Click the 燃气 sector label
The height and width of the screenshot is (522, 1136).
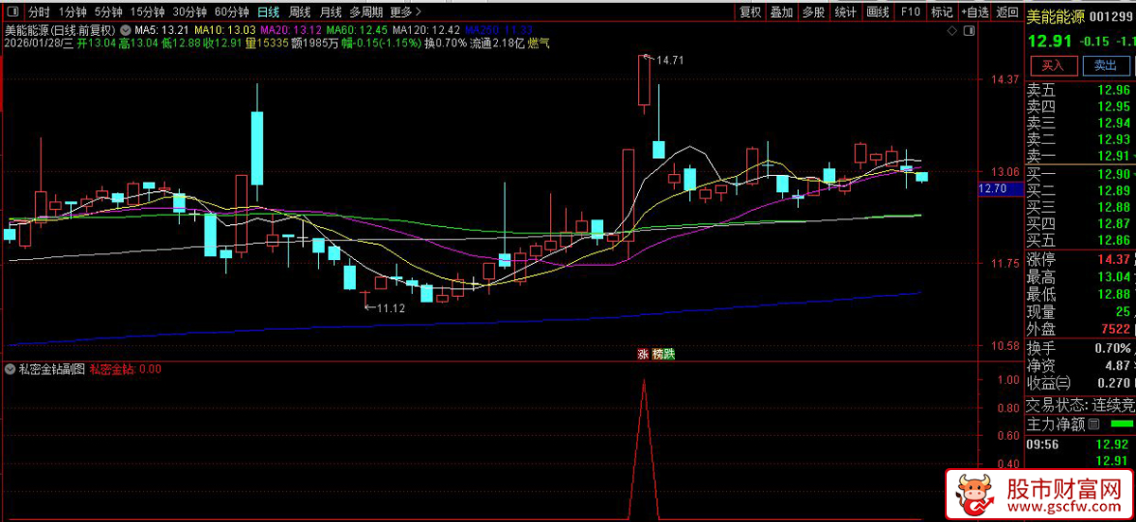click(x=539, y=43)
